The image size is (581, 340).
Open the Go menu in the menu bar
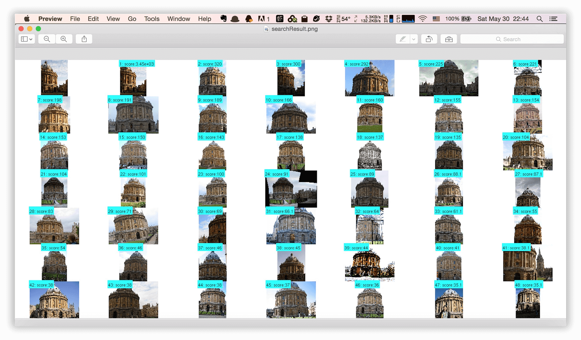[132, 19]
